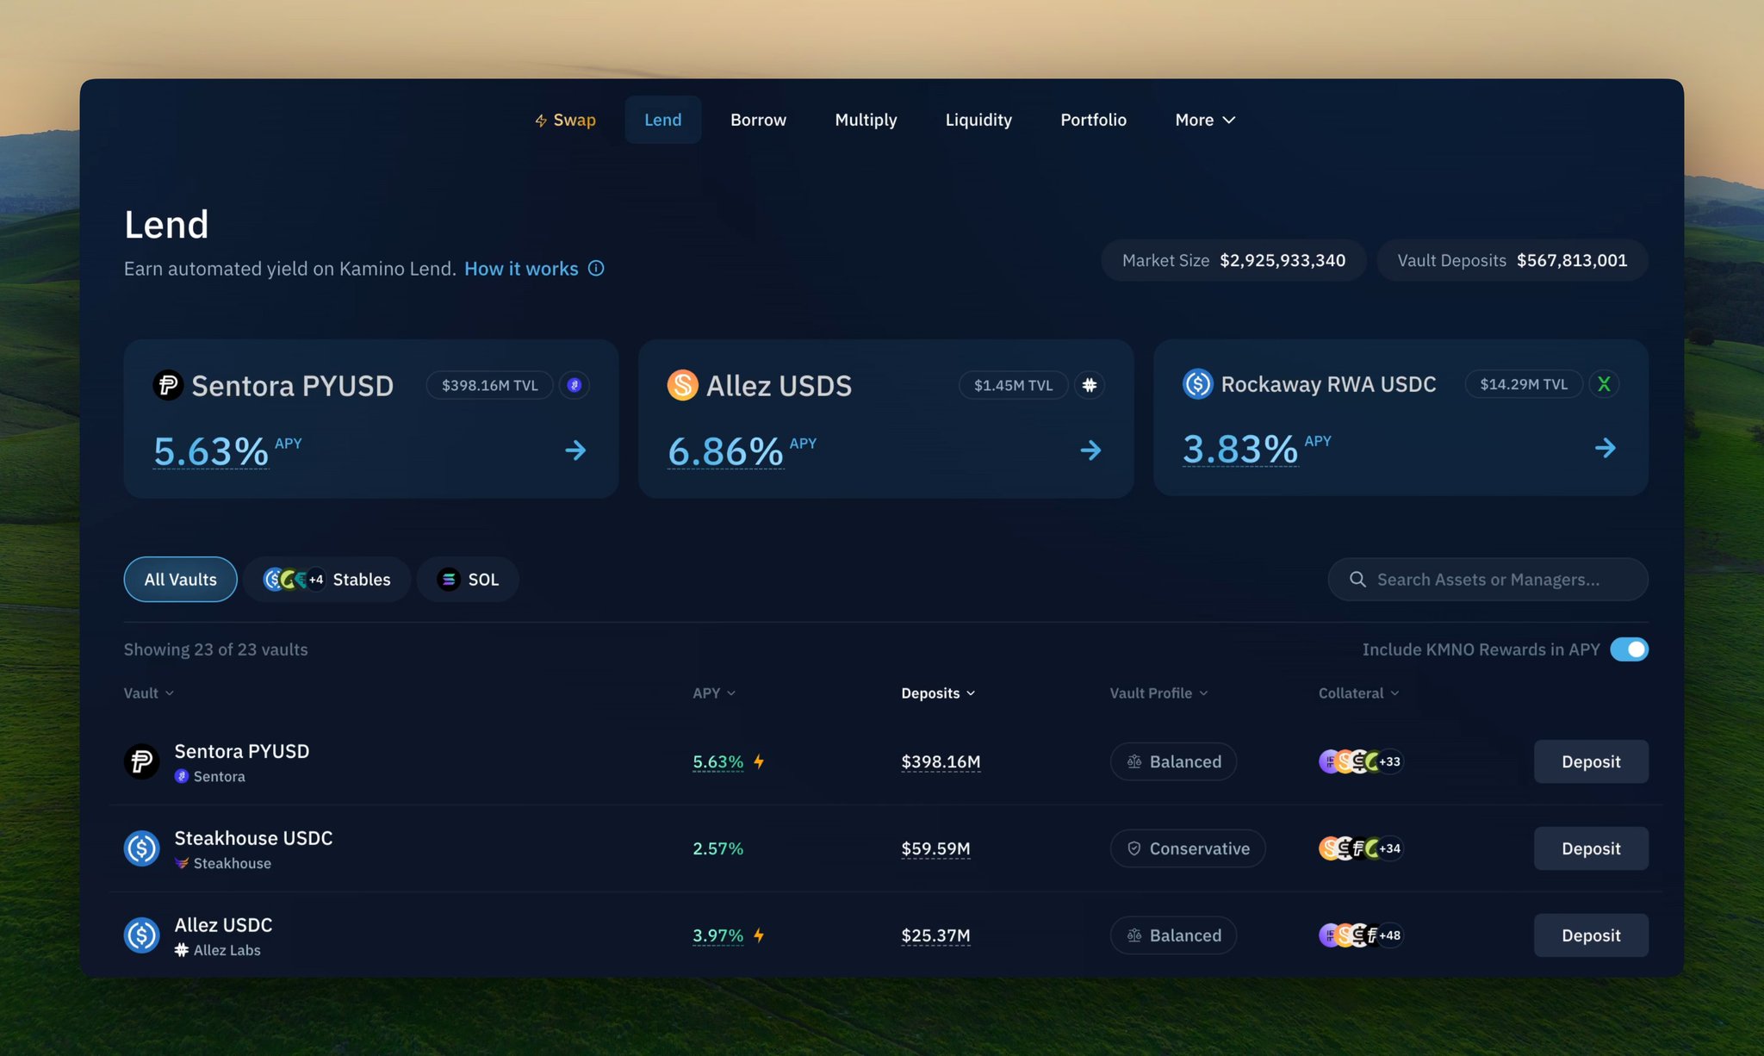
Task: Switch to the Borrow tab
Action: tap(758, 120)
